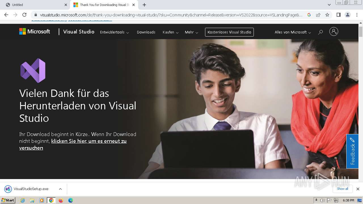363x204 pixels.
Task: Click the address bar URL
Action: click(171, 15)
